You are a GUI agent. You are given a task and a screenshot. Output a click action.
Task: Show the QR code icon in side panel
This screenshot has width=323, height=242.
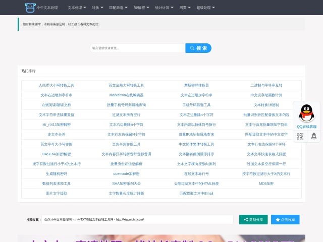pos(300,136)
